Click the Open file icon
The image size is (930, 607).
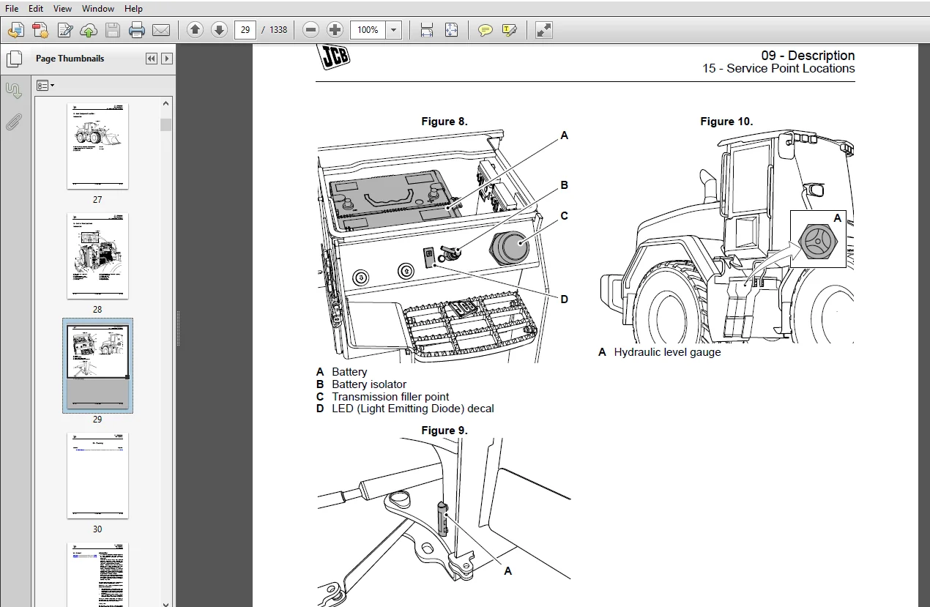click(16, 30)
